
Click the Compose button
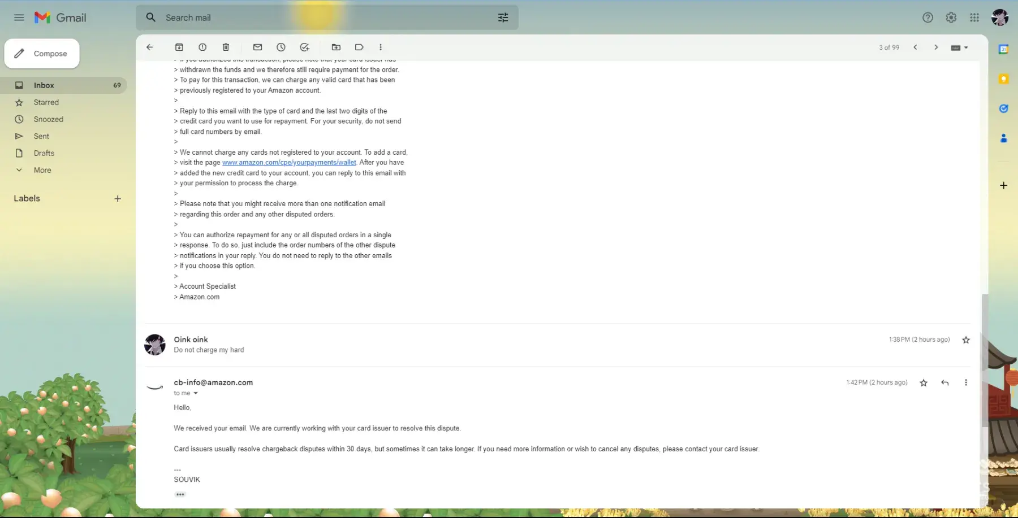(x=42, y=54)
